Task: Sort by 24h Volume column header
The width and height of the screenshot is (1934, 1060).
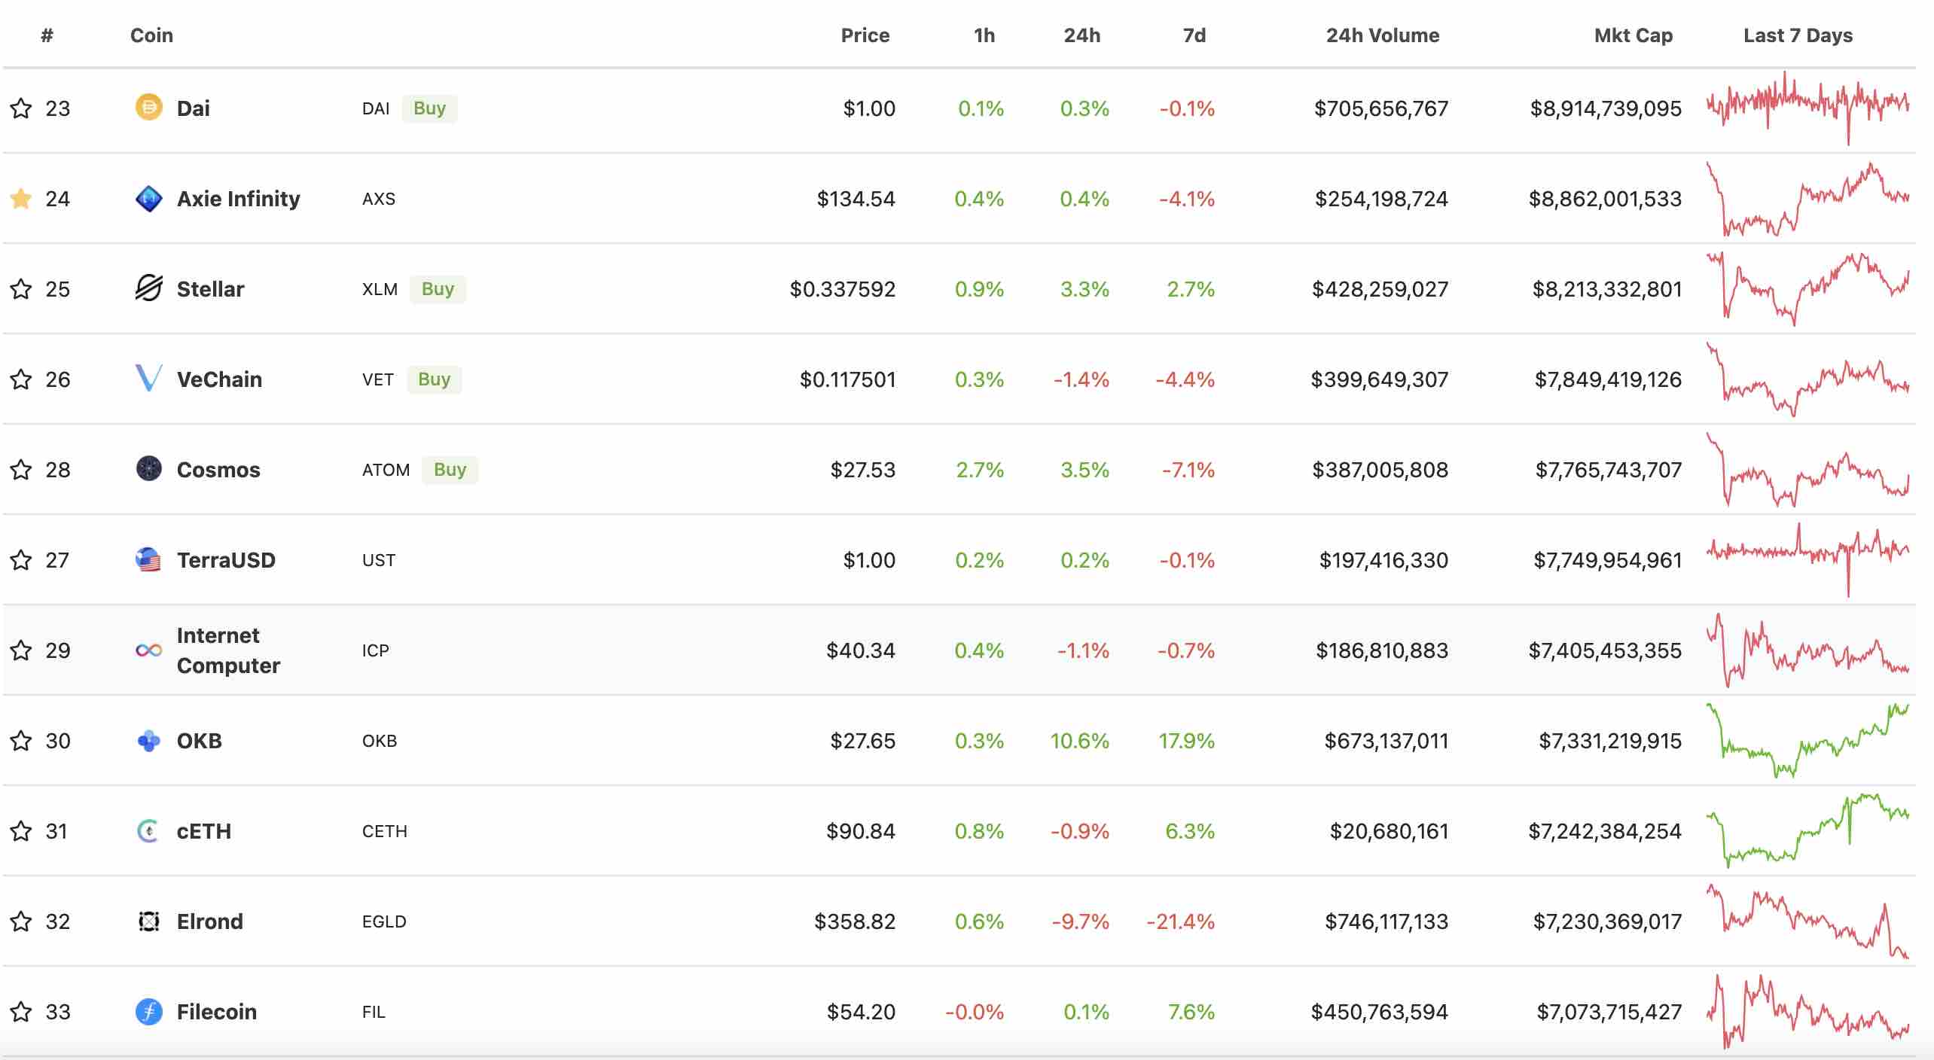Action: pos(1382,35)
